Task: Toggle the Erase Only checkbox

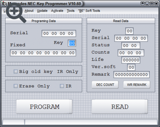Action: [16, 86]
